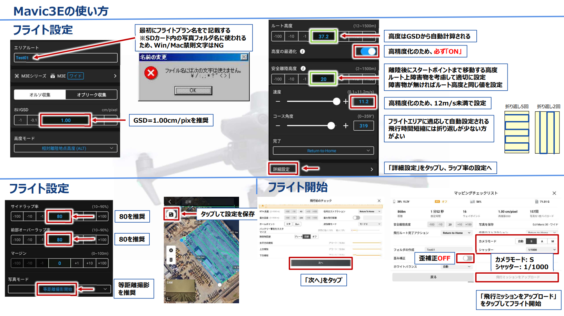
Task: Adjust the バッテリー警告 threshold slider
Action: pos(366,230)
